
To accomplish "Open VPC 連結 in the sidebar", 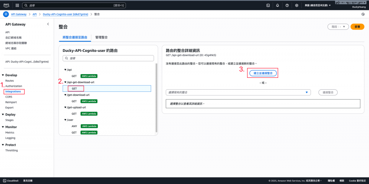I will click(x=11, y=49).
